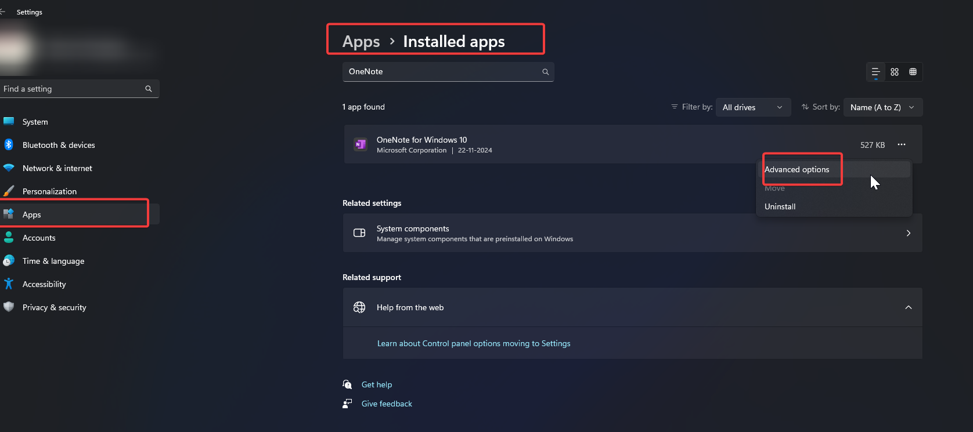Click the OneNote app icon
973x432 pixels.
[x=361, y=144]
